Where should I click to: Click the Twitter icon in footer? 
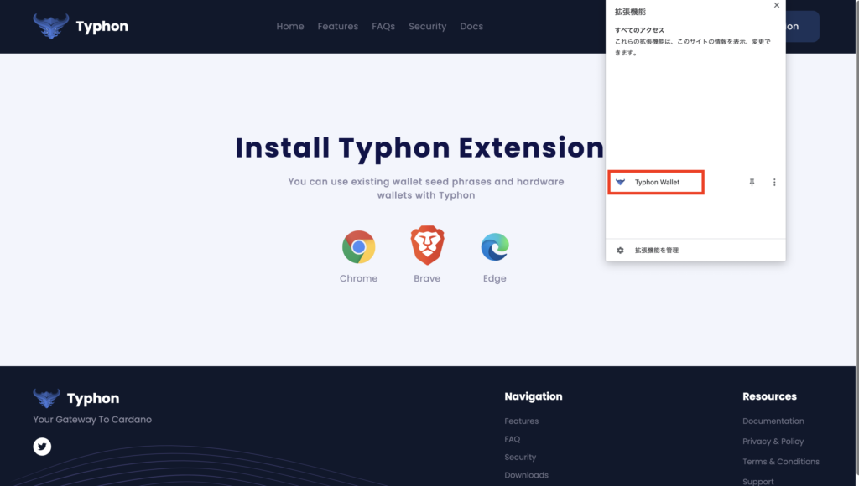coord(42,447)
